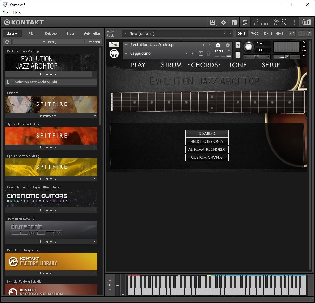315x303 pixels.
Task: Switch to the Automation tab
Action: (x=92, y=34)
